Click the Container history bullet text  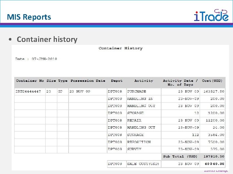pyautogui.click(x=47, y=39)
